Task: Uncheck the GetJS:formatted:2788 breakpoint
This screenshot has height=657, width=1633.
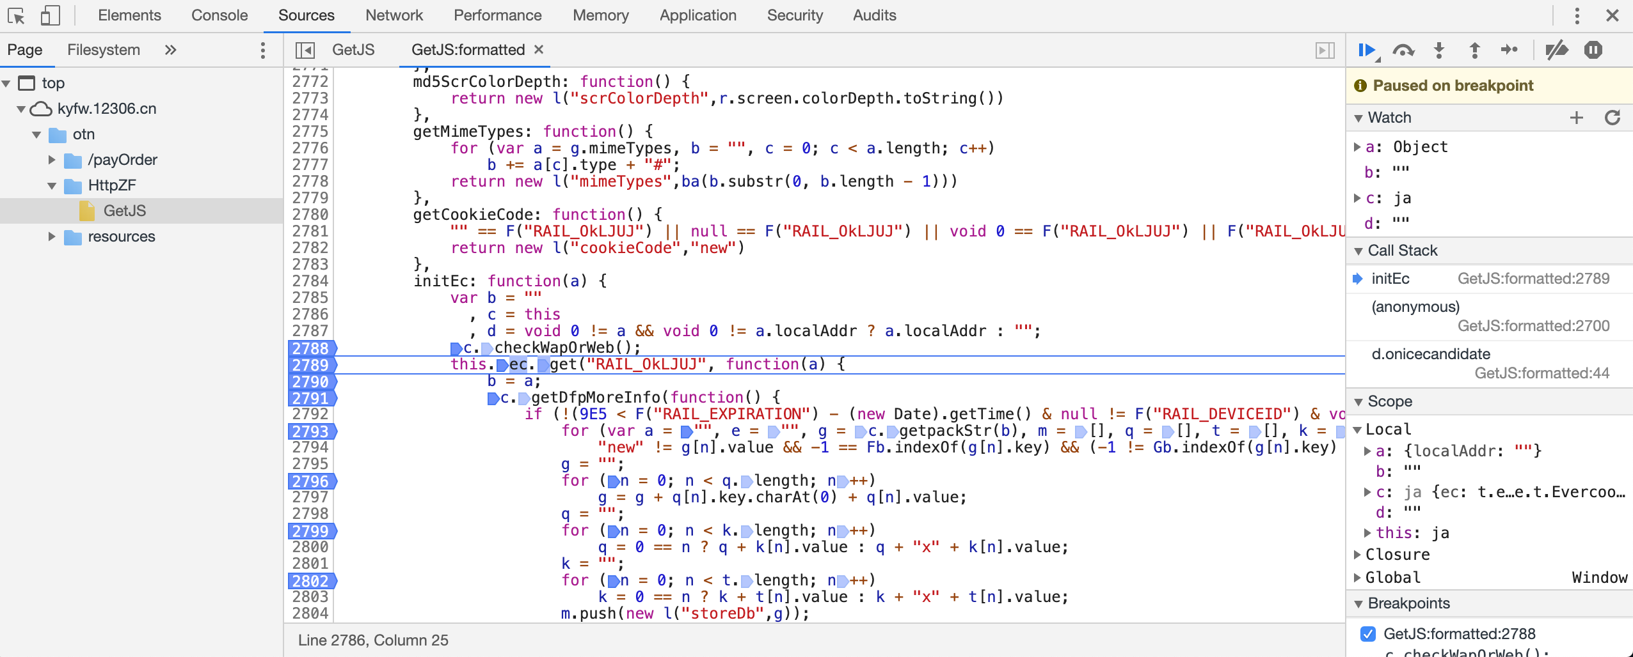Action: 1367,633
